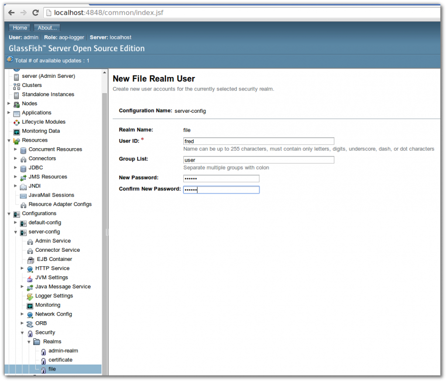Image resolution: width=447 pixels, height=382 pixels.
Task: Expand the Applications tree item
Action: [x=10, y=113]
